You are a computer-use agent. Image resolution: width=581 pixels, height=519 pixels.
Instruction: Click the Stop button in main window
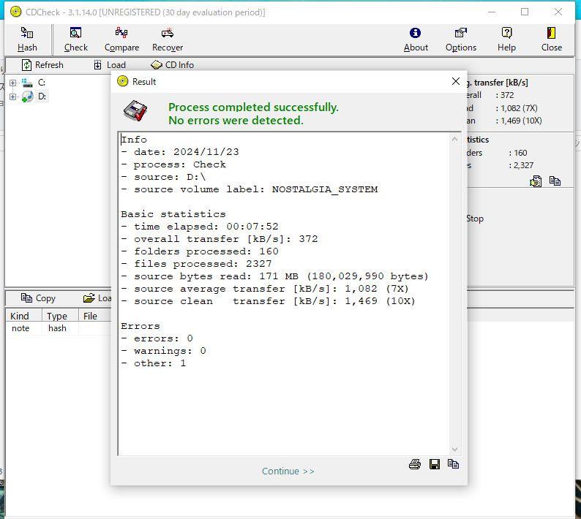pos(475,219)
